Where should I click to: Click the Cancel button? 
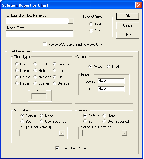(128, 25)
